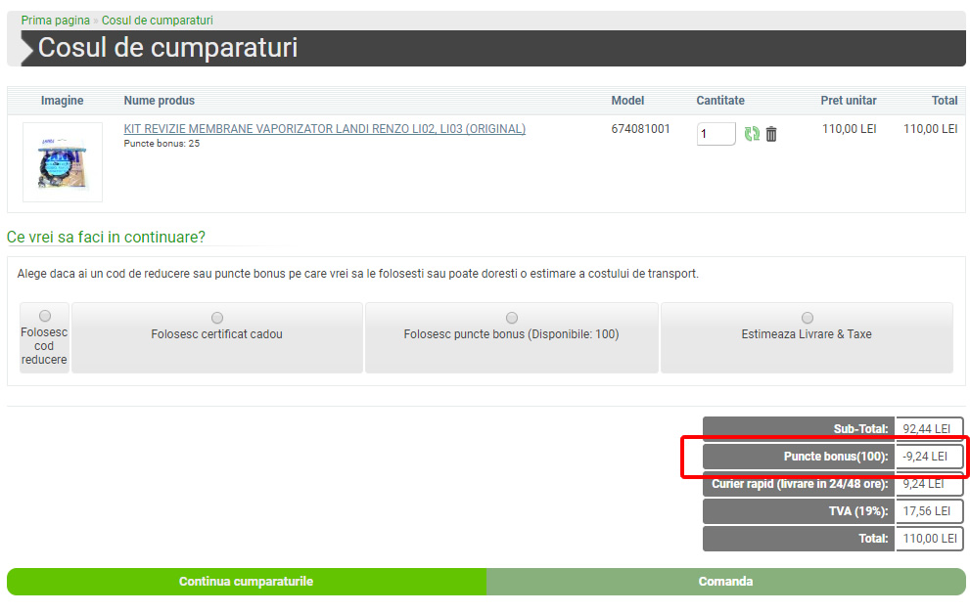Select the Folosesc cod reducere radio button
This screenshot has width=970, height=613.
coord(45,316)
